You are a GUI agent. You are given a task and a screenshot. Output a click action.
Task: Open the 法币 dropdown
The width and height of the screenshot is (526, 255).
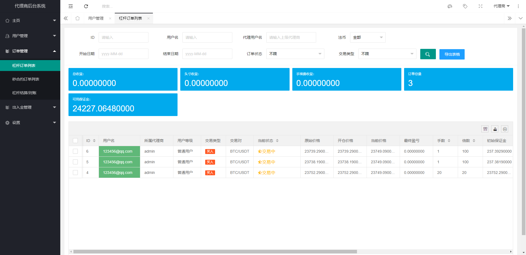pyautogui.click(x=368, y=37)
